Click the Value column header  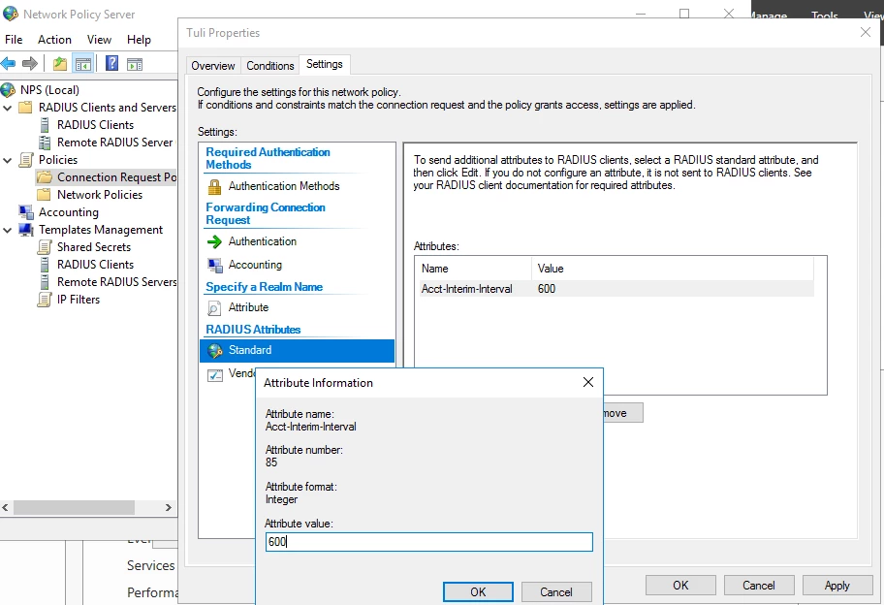(673, 269)
